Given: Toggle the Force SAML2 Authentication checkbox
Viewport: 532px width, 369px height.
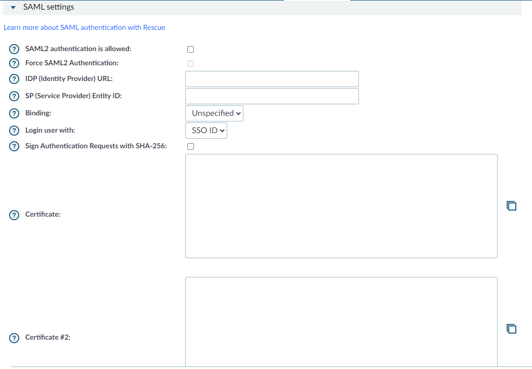Looking at the screenshot, I should tap(190, 63).
